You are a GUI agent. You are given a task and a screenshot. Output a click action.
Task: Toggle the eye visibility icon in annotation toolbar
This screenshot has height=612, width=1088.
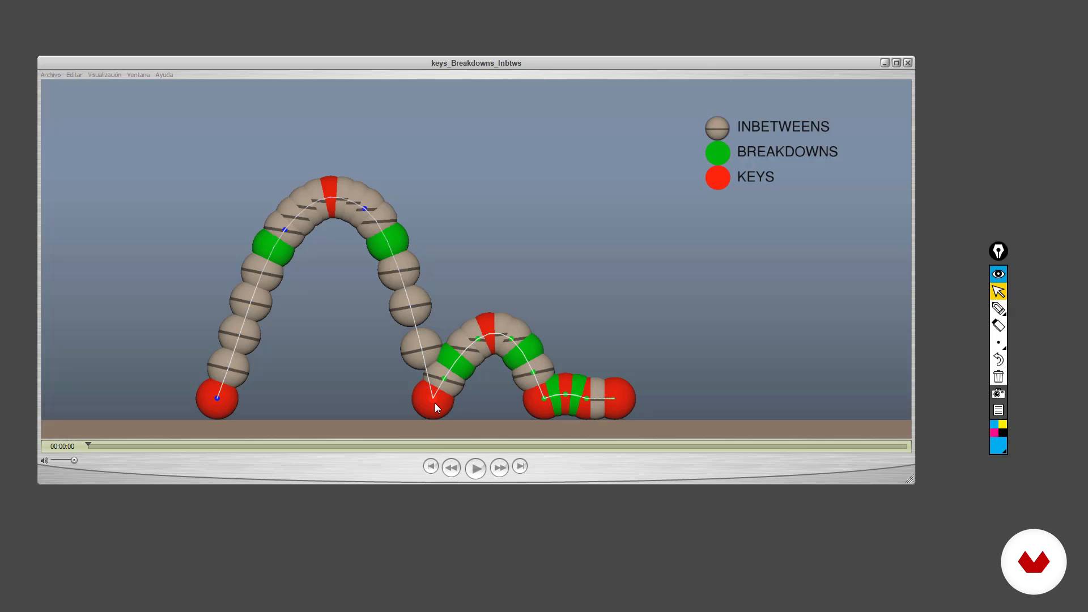[x=998, y=274]
